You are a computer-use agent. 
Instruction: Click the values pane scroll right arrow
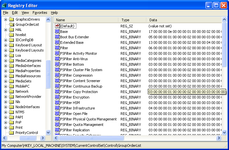point(219,138)
